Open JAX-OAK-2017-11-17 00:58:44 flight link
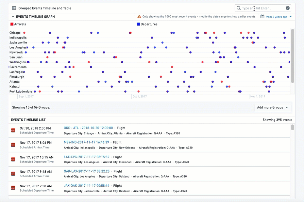304x202 pixels. (x=87, y=186)
